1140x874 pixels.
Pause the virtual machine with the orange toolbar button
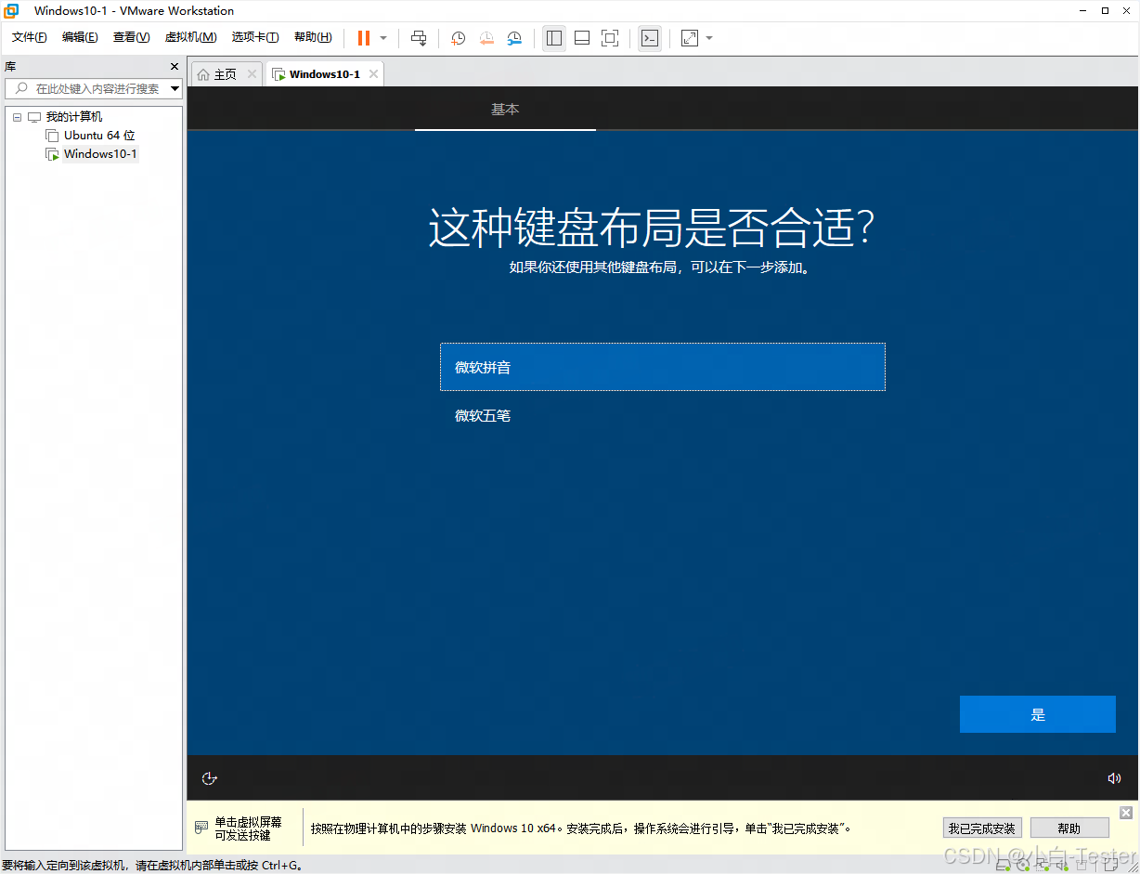(x=364, y=38)
